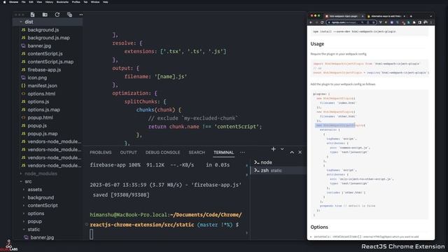
Task: Open the SEARCH panel tab
Action: 197,153
